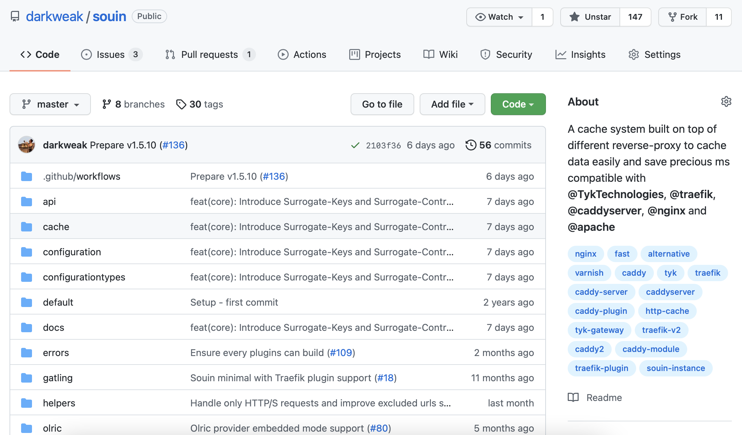Click the green check status icon

tap(355, 145)
